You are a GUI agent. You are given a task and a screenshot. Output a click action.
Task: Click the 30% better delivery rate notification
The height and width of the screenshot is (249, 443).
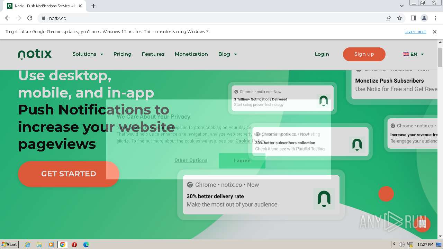(x=261, y=195)
